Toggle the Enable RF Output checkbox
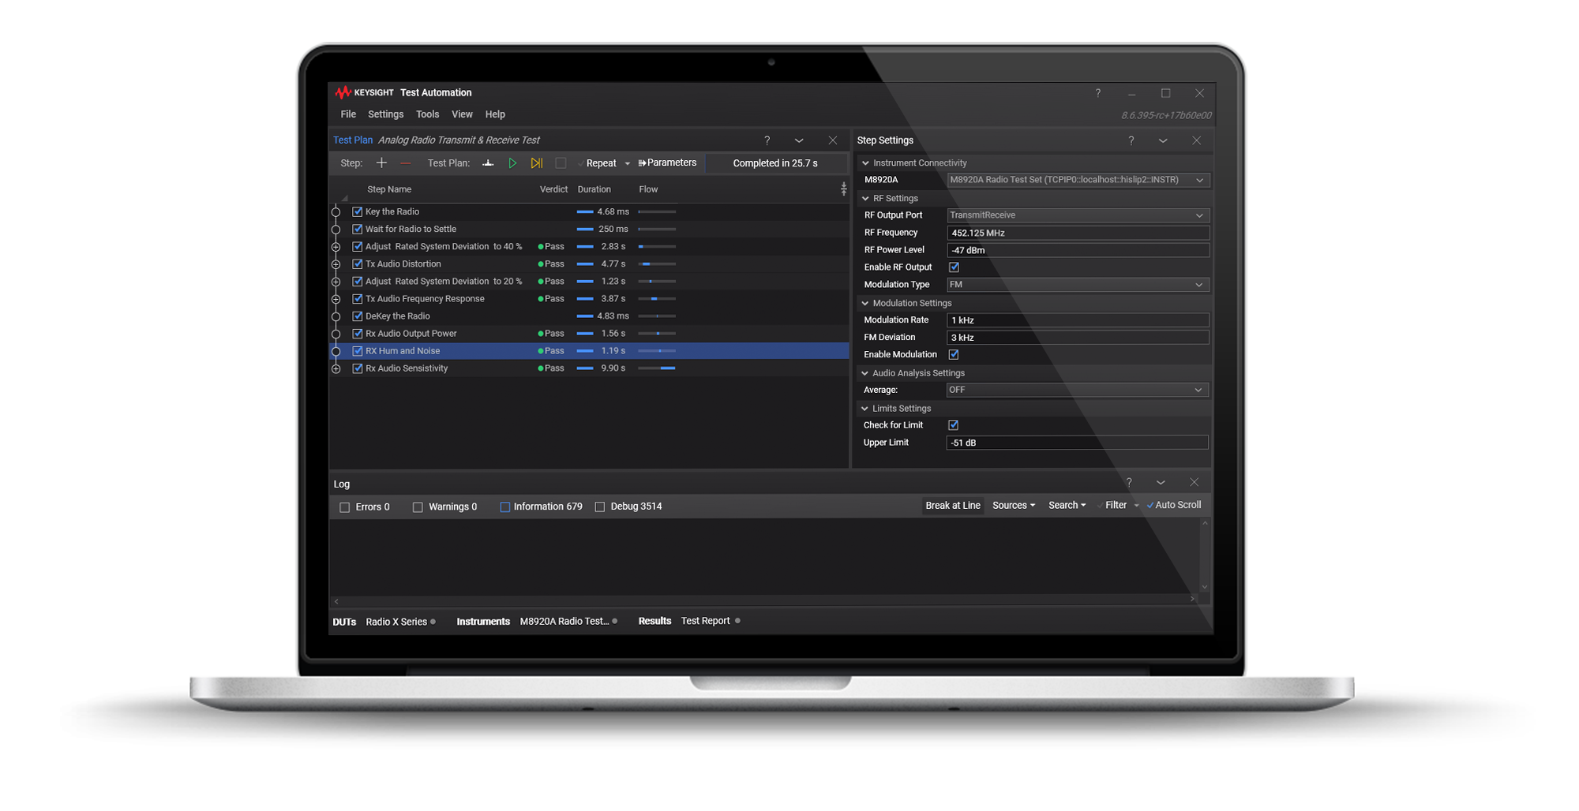 point(954,267)
